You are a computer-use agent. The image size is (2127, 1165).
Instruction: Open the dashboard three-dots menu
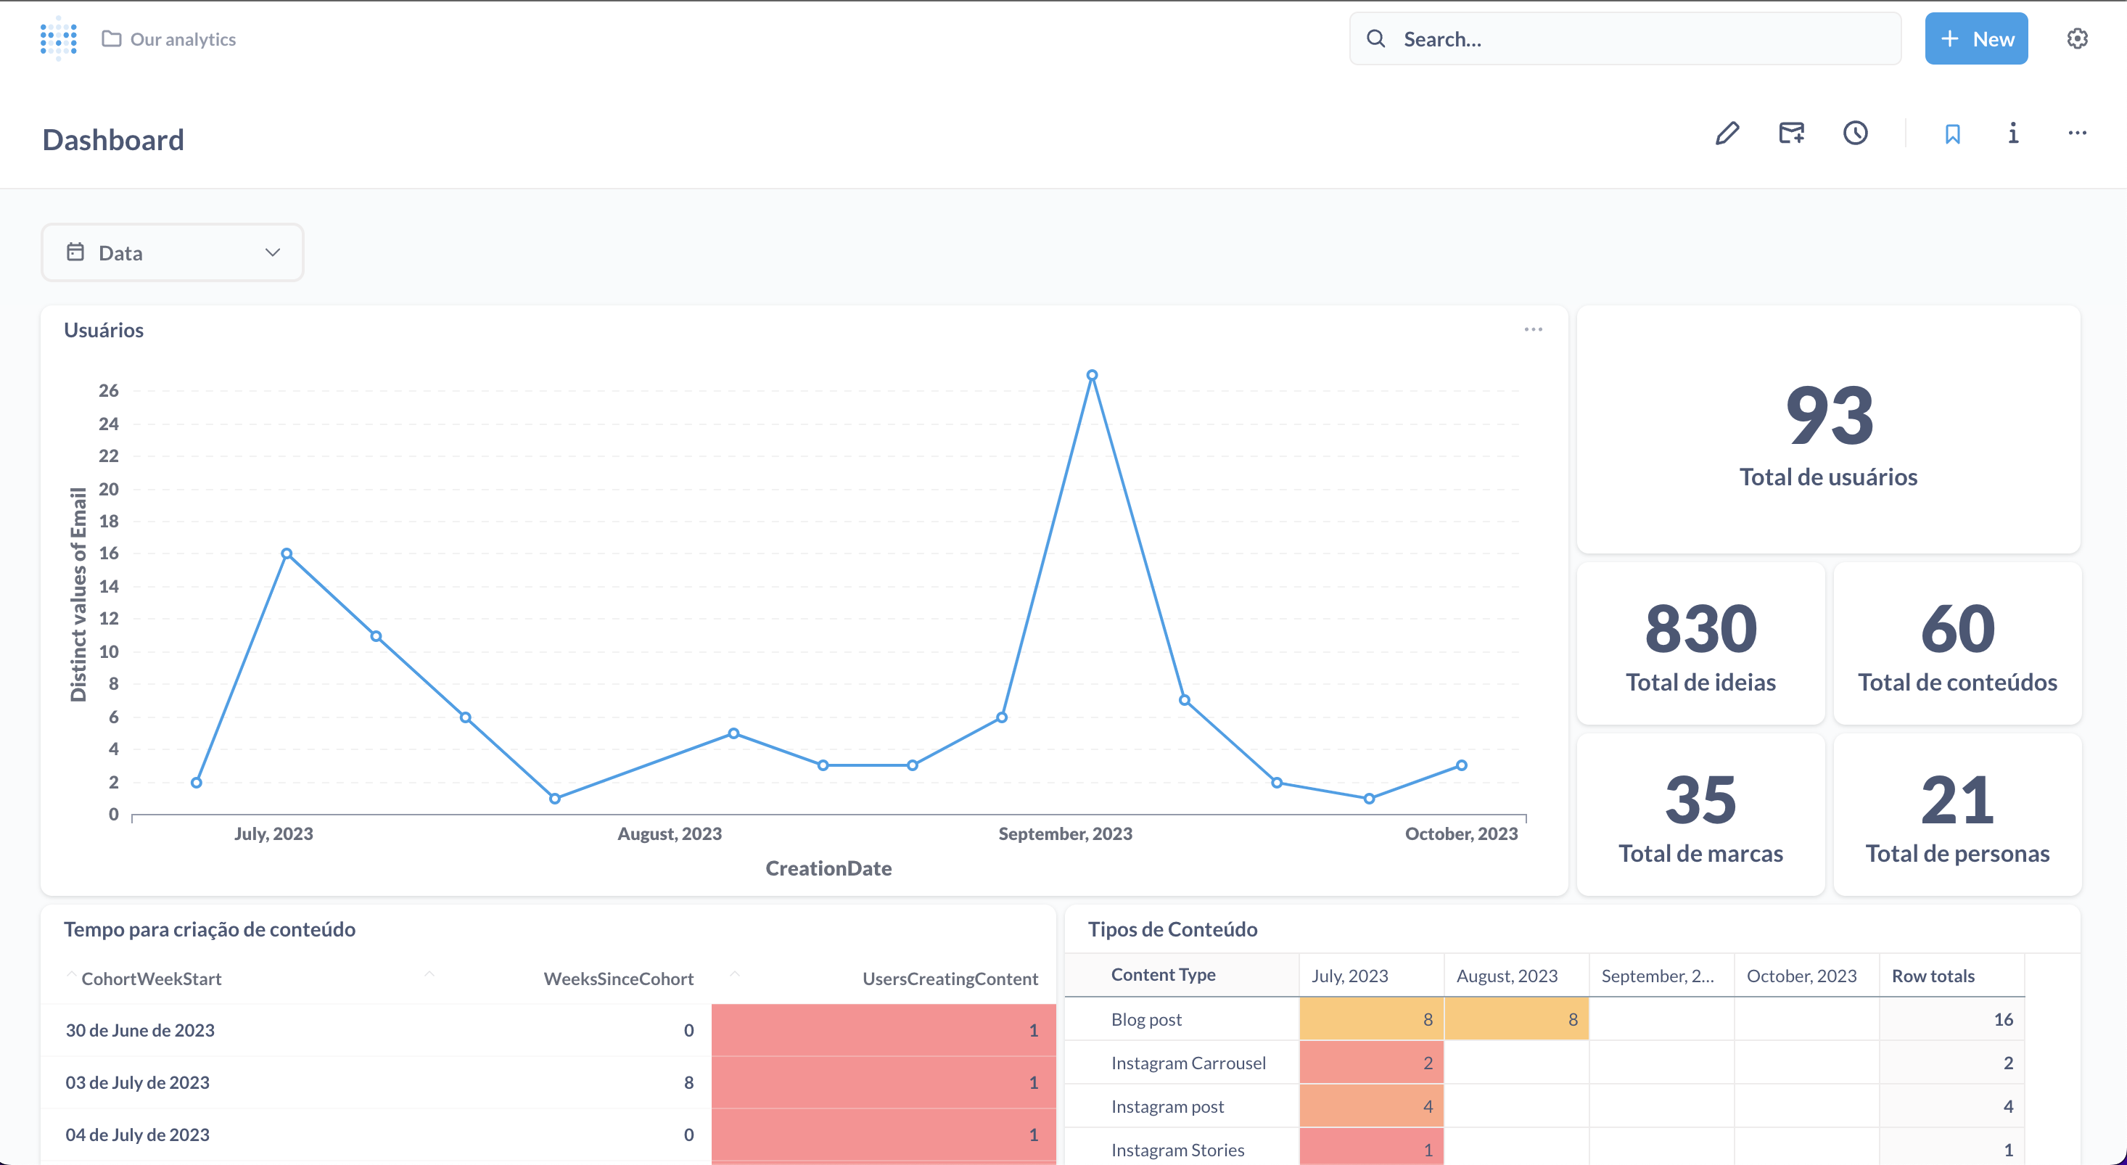2077,133
